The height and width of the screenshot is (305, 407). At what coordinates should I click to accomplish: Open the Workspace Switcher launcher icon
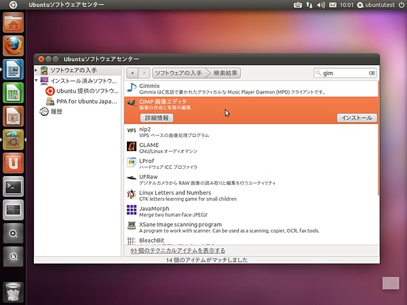click(14, 210)
